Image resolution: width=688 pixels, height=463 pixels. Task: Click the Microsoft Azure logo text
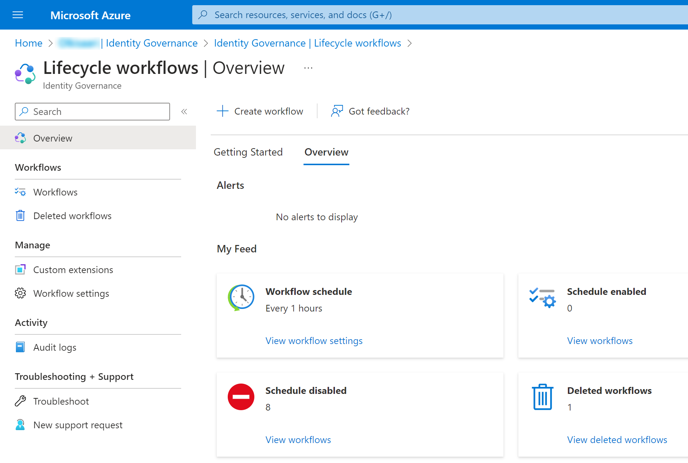pos(90,15)
